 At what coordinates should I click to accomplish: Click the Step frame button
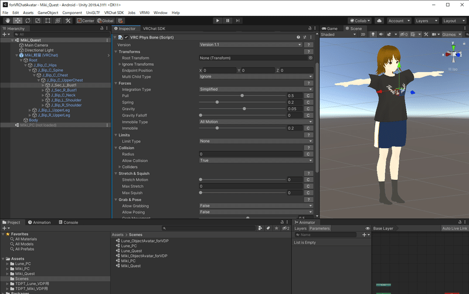[x=238, y=20]
